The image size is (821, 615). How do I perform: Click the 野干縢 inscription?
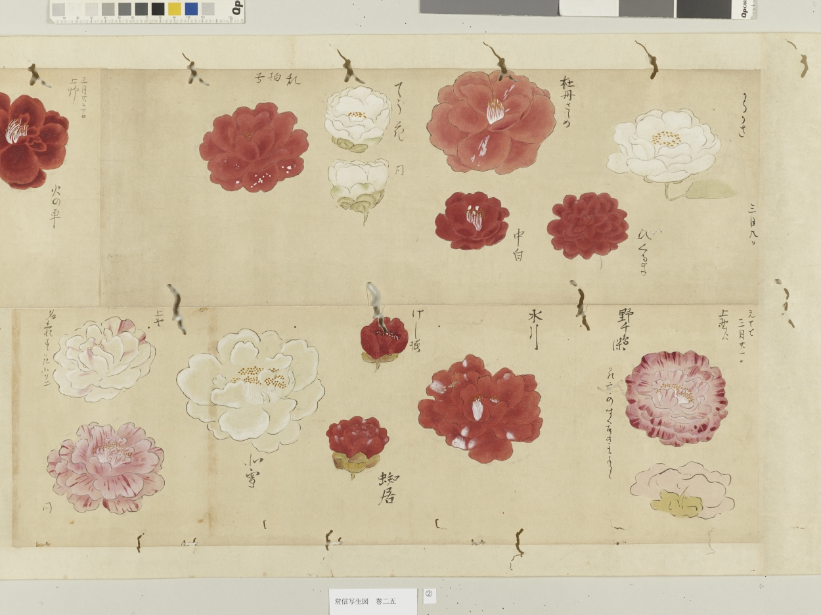tap(625, 329)
